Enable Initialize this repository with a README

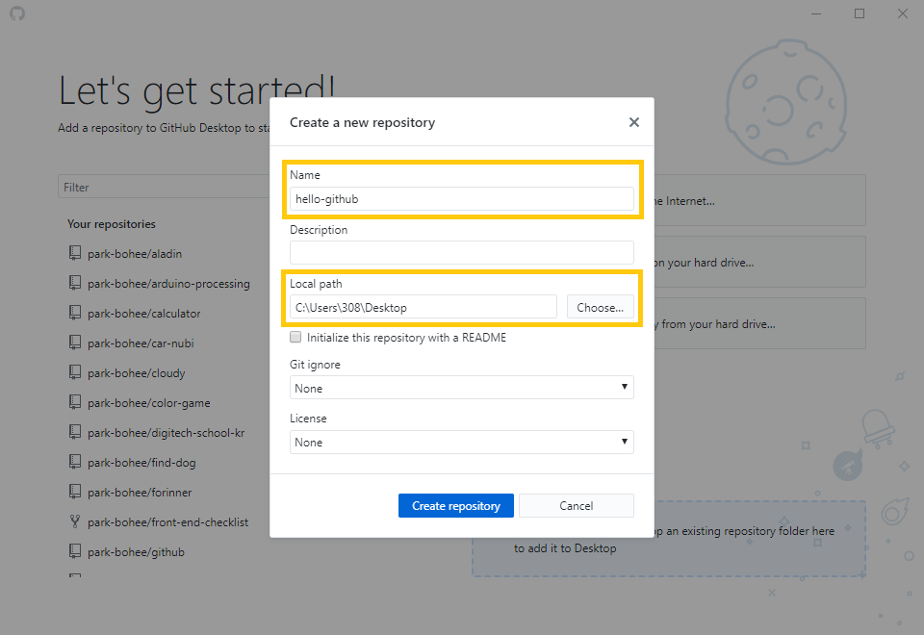tap(295, 337)
